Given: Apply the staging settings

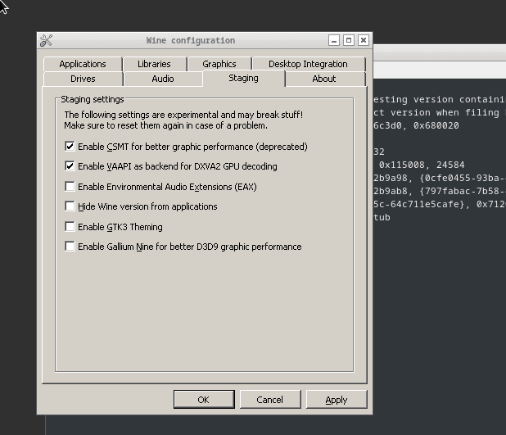Looking at the screenshot, I should pyautogui.click(x=337, y=400).
